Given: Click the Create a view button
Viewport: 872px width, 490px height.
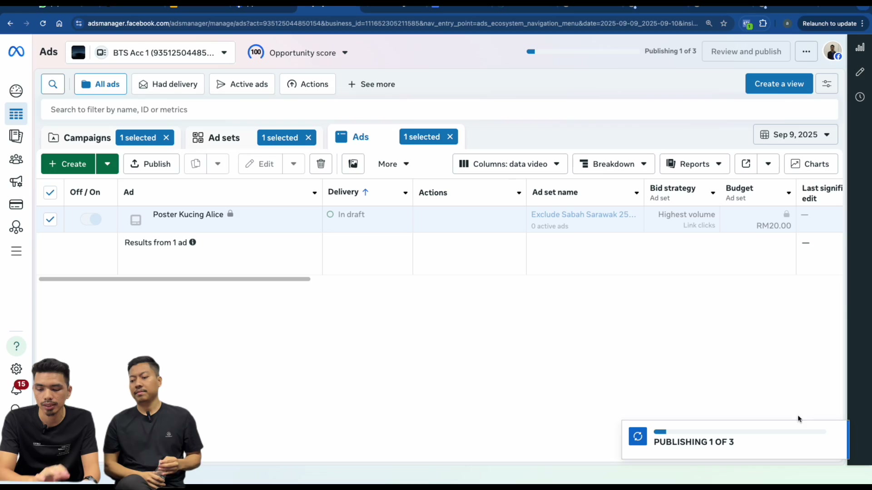Looking at the screenshot, I should 779,84.
